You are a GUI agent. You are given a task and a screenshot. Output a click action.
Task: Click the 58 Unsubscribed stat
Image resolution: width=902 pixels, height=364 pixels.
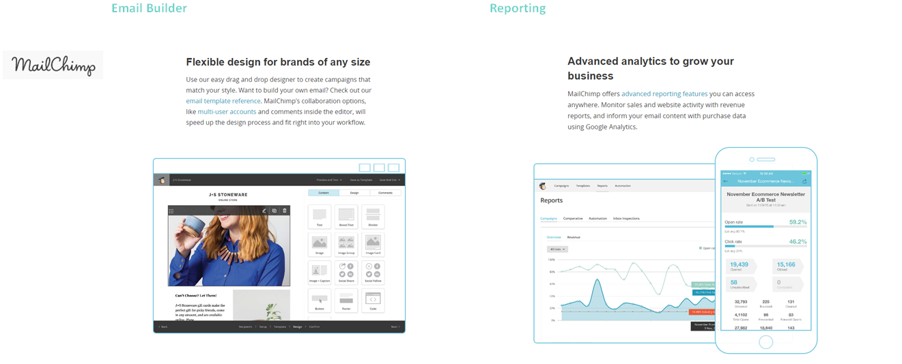pos(740,284)
